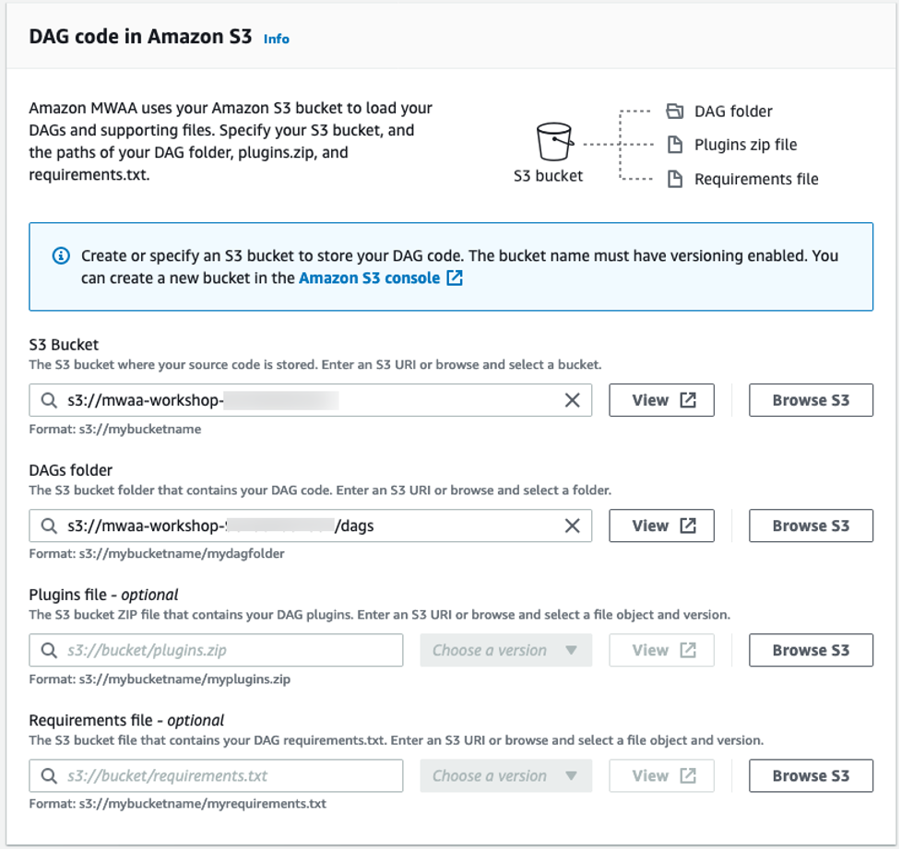
Task: Browse S3 for the DAGs folder
Action: 810,525
